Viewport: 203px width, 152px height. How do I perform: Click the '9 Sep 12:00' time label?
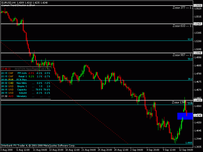(x=169, y=150)
